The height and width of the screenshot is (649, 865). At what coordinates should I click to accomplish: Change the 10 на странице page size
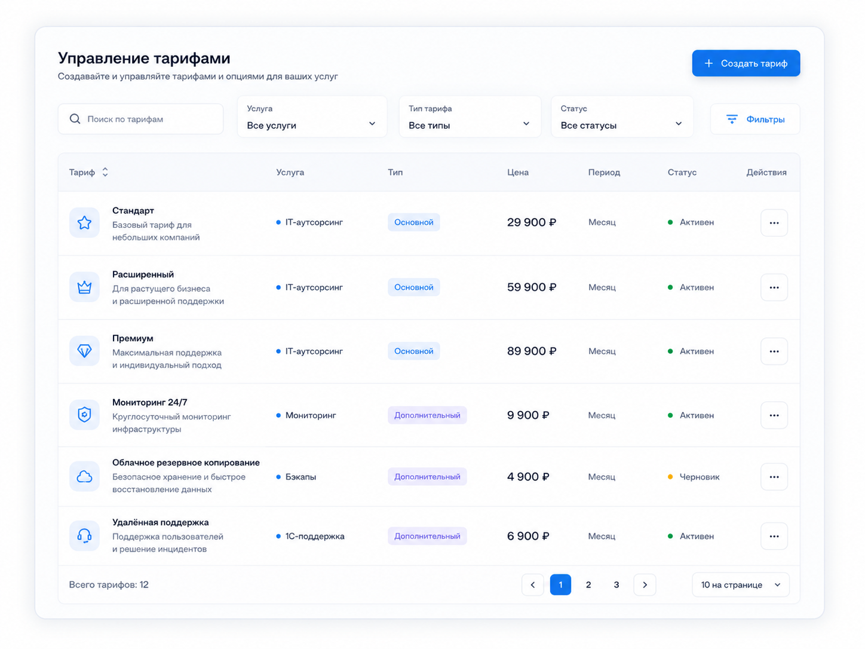pyautogui.click(x=741, y=584)
